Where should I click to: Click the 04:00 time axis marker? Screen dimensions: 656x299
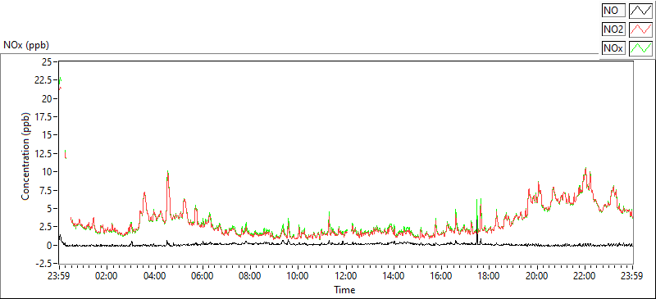[x=155, y=276]
